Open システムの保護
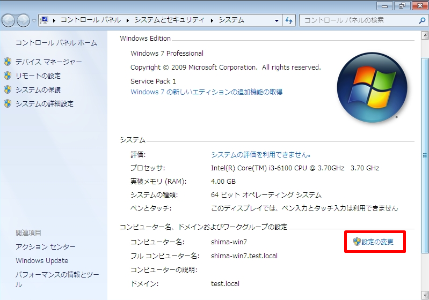Image resolution: width=429 pixels, height=300 pixels. pyautogui.click(x=38, y=90)
